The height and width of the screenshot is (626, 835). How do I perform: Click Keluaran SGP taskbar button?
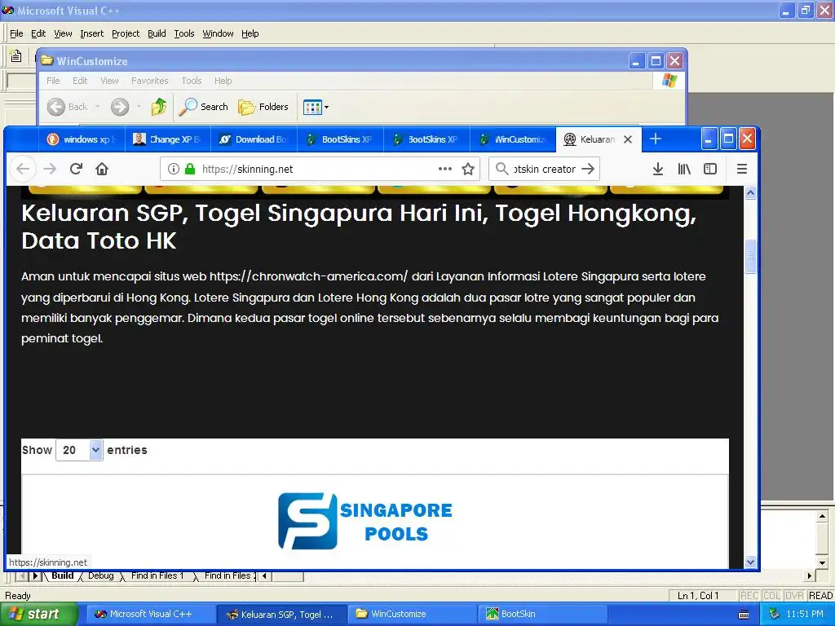tap(281, 615)
